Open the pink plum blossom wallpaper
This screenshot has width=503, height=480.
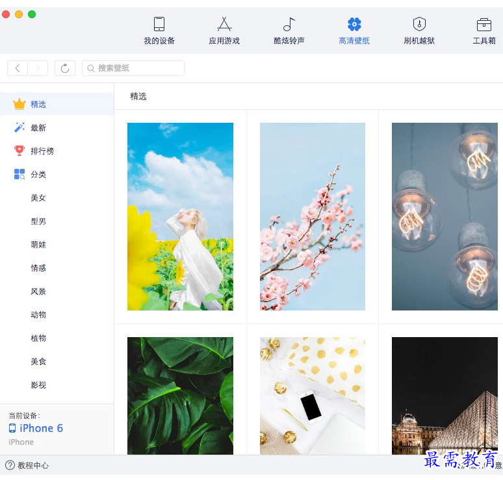point(313,216)
